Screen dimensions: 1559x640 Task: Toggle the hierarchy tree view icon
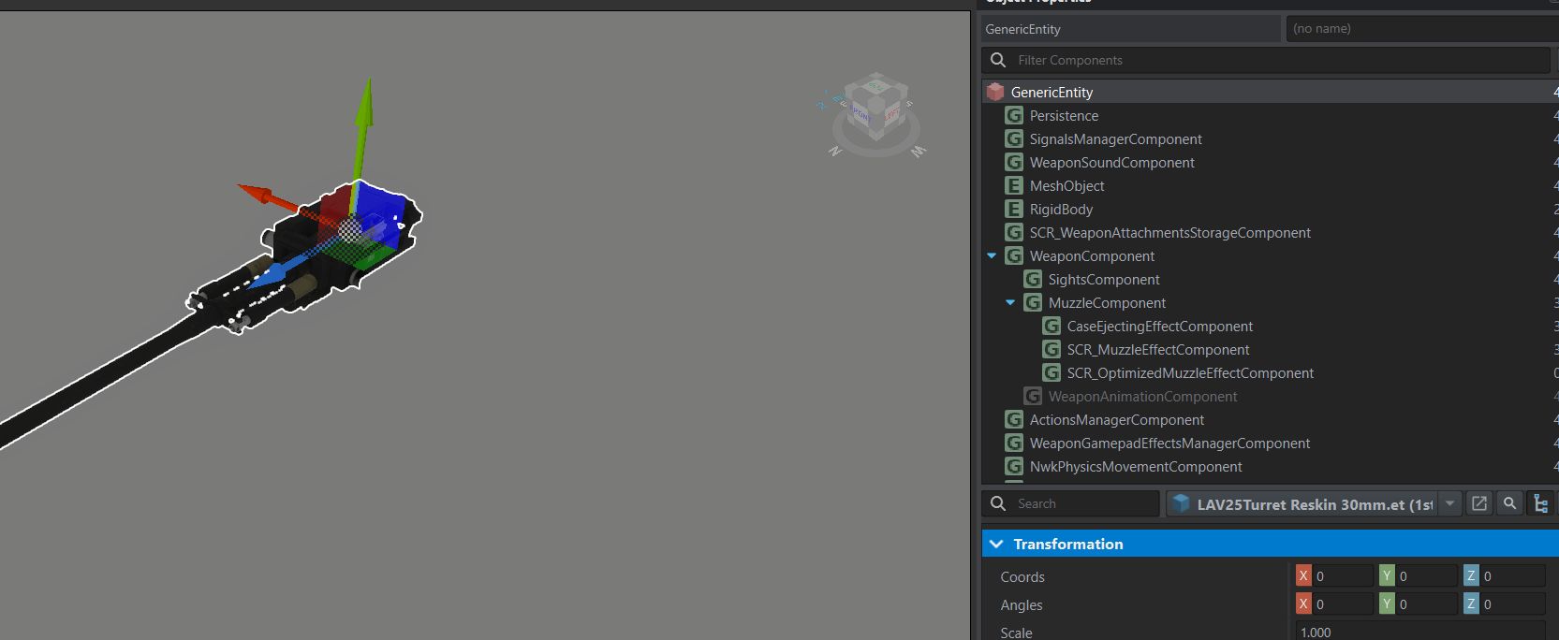1540,503
